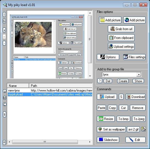Click preview scrollbar down arrow

pos(90,76)
